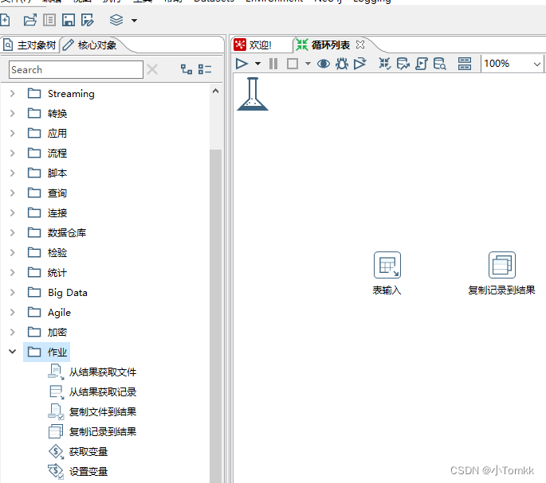
Task: Click the collapse-all tree icon
Action: [205, 69]
